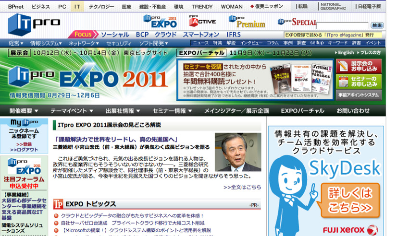Select the IT top menu tab
Image resolution: width=397 pixels, height=236 pixels.
[77, 7]
